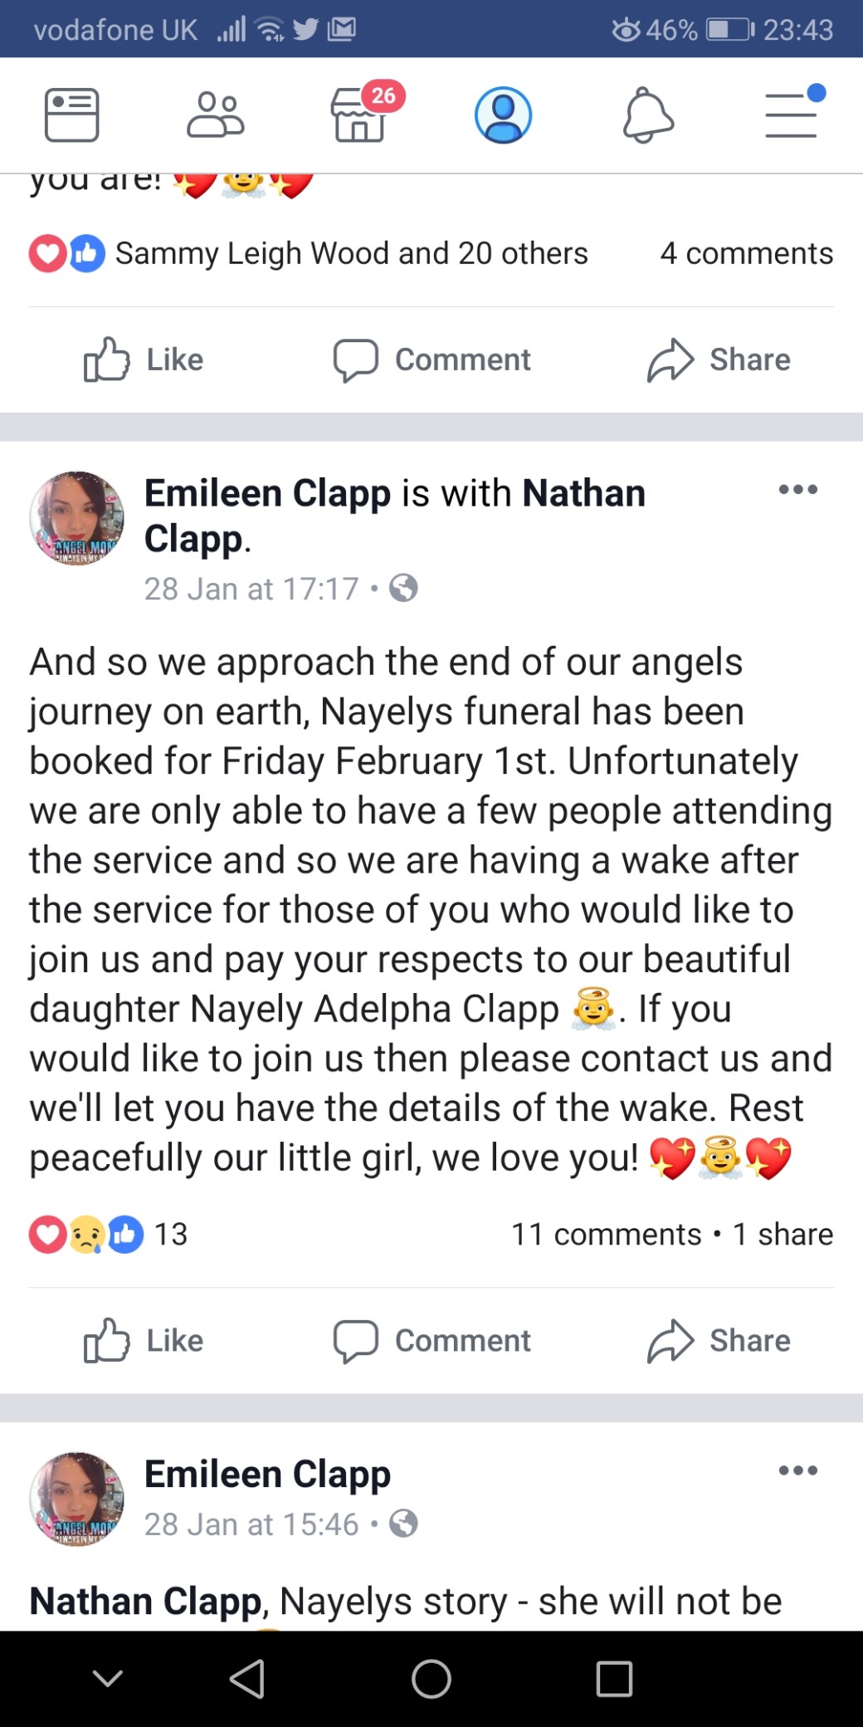This screenshot has width=863, height=1727.
Task: Like the top partially visible post
Action: tap(144, 360)
